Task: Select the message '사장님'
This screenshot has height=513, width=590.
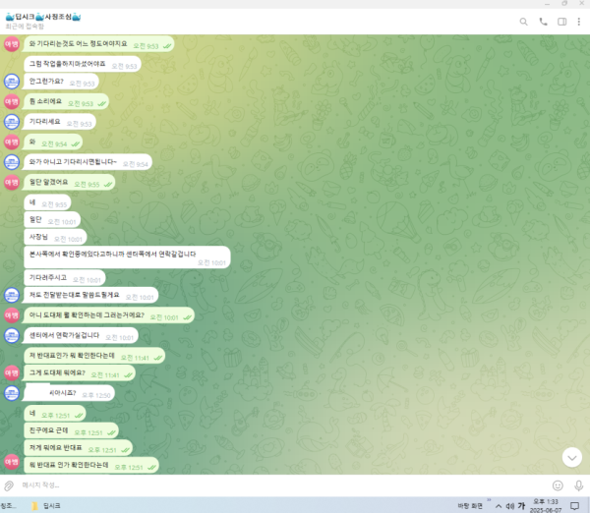Action: pyautogui.click(x=55, y=237)
